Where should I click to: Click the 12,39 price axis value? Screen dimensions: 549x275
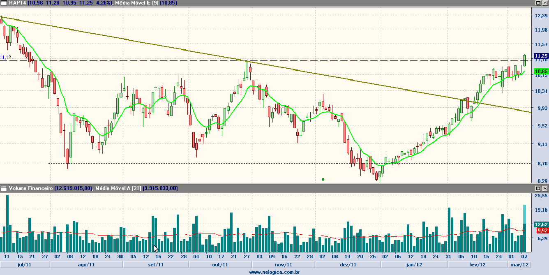click(x=541, y=15)
